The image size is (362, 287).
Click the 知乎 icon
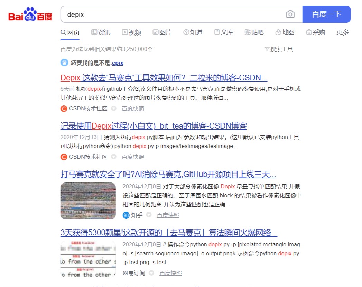126,215
